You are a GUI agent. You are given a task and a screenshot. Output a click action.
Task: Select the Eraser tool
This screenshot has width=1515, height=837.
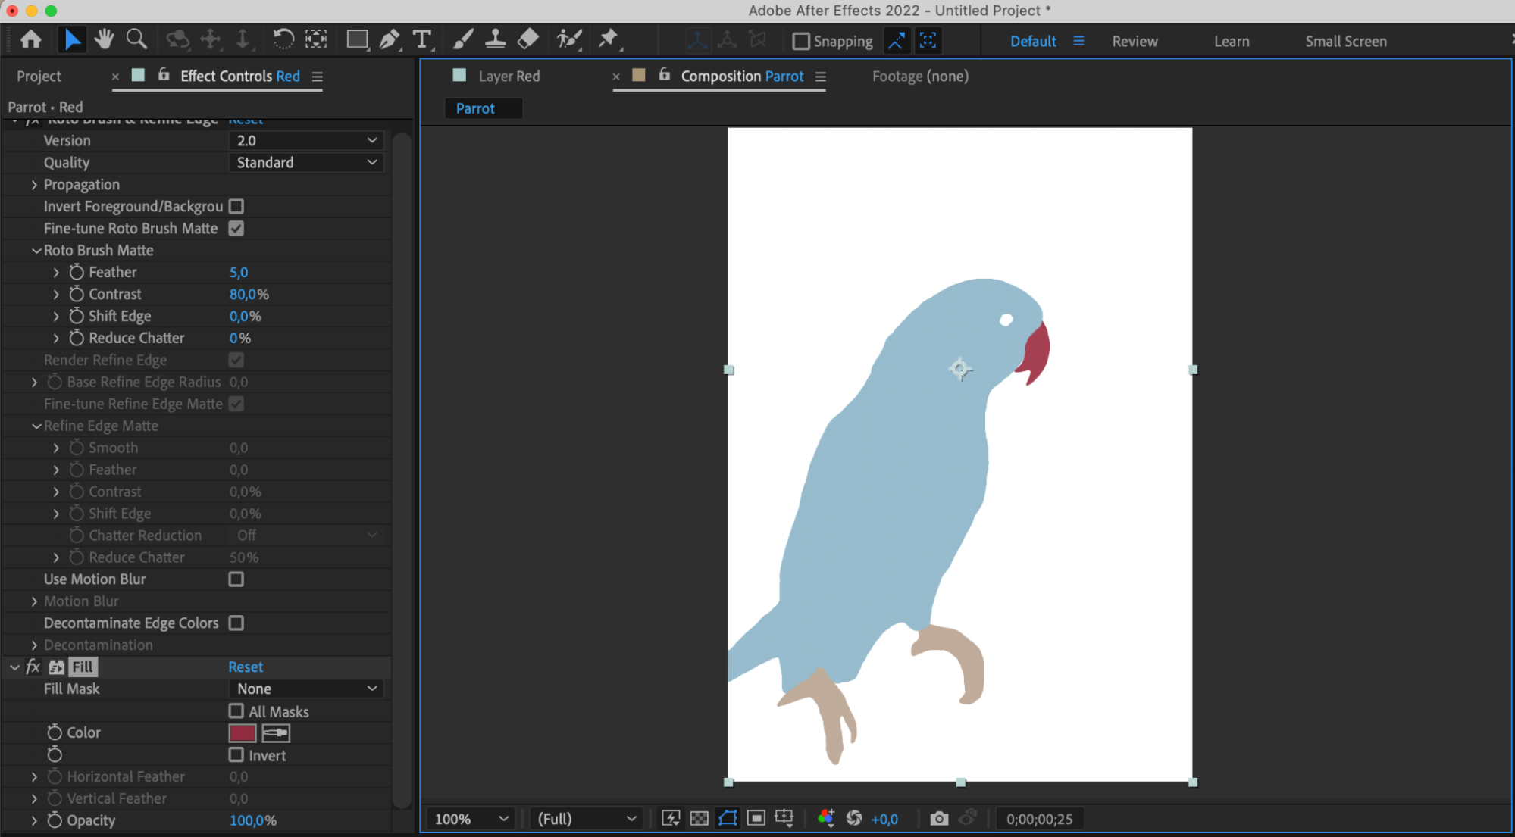point(528,40)
